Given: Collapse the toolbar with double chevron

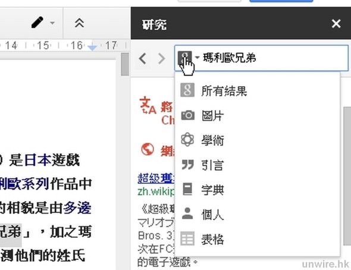Looking at the screenshot, I should pos(79,23).
